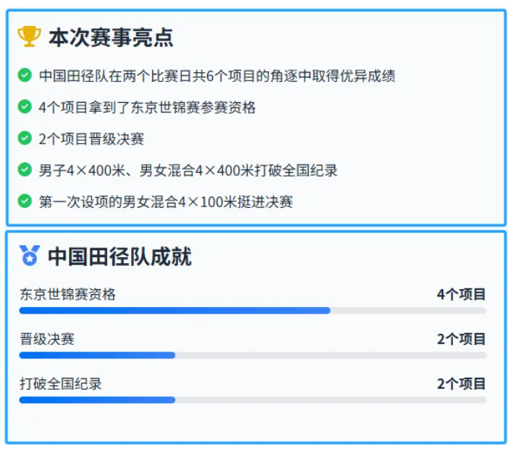511x450 pixels.
Task: Click green check beside 4个项目拿到了东京世锦赛
Action: (25, 107)
